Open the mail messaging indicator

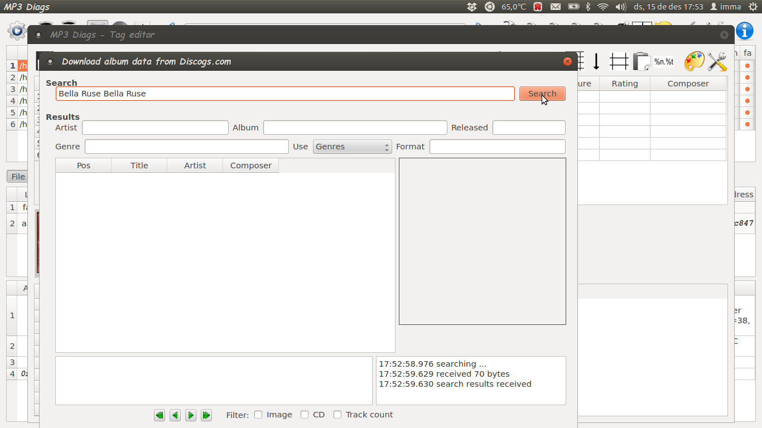pyautogui.click(x=556, y=7)
